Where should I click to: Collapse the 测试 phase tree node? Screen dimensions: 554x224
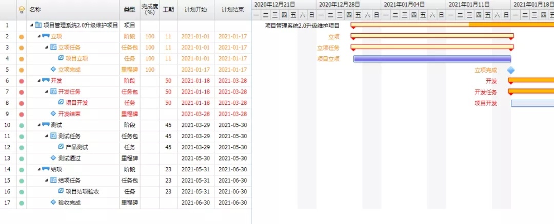click(39, 125)
